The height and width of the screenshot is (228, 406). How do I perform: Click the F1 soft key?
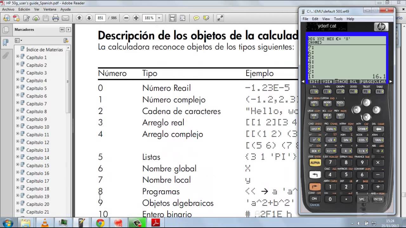click(314, 92)
